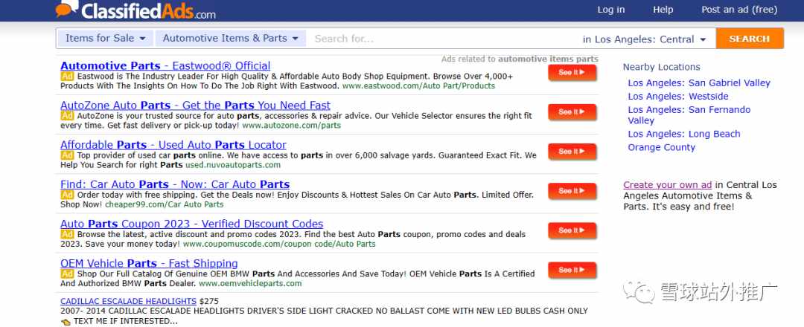This screenshot has height=327, width=804.
Task: Click the Ad badge on the Coupon 2023 listing
Action: (x=67, y=234)
